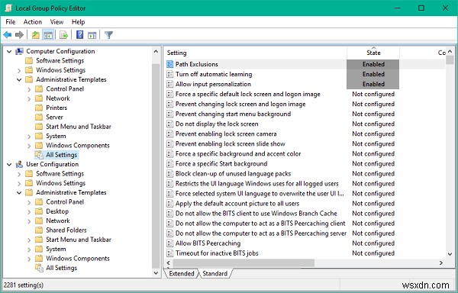Image resolution: width=458 pixels, height=293 pixels.
Task: Switch to the Extended tab
Action: [182, 273]
